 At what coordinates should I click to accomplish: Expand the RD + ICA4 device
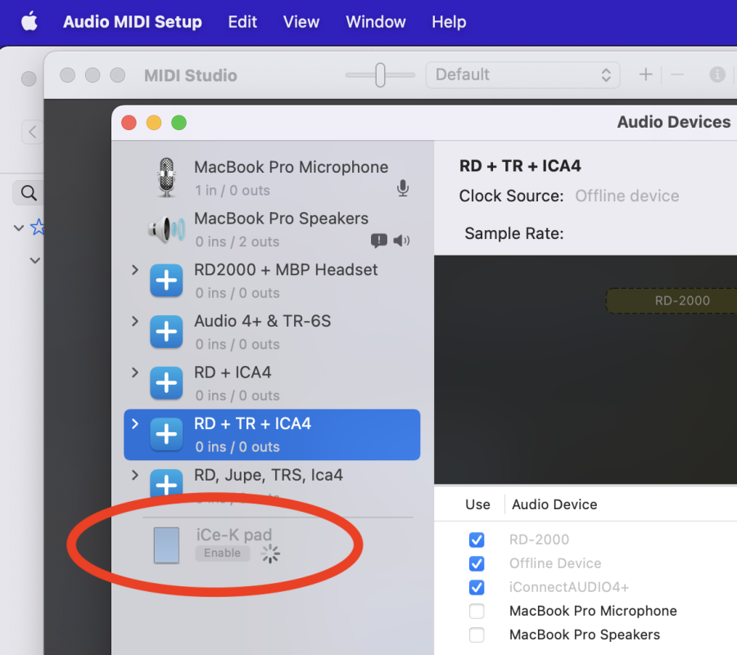pos(135,373)
